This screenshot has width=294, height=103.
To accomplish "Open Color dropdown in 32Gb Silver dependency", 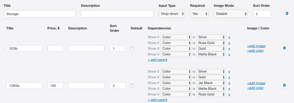I will [176, 37].
